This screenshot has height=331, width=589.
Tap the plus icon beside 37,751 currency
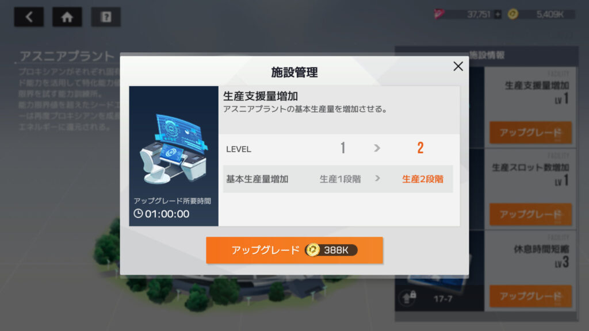pyautogui.click(x=498, y=14)
